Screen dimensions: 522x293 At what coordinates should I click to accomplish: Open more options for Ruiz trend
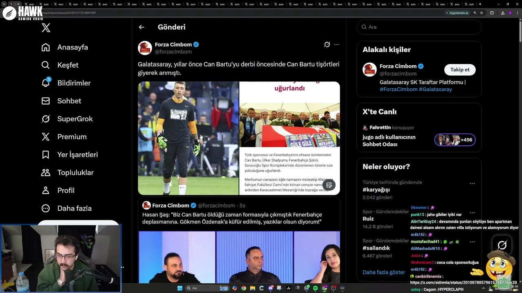(472, 213)
